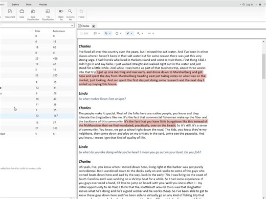
Task: Toggle the coding stripes icon
Action: [106, 33]
